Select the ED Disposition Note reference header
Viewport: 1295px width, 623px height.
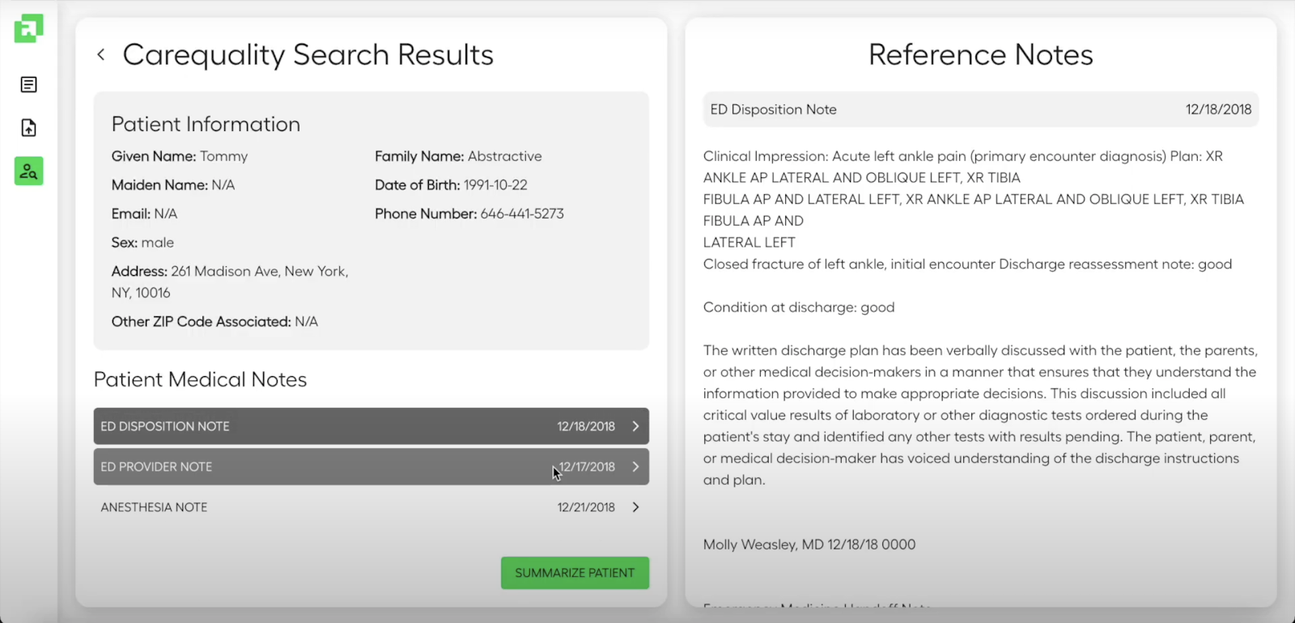[x=981, y=109]
